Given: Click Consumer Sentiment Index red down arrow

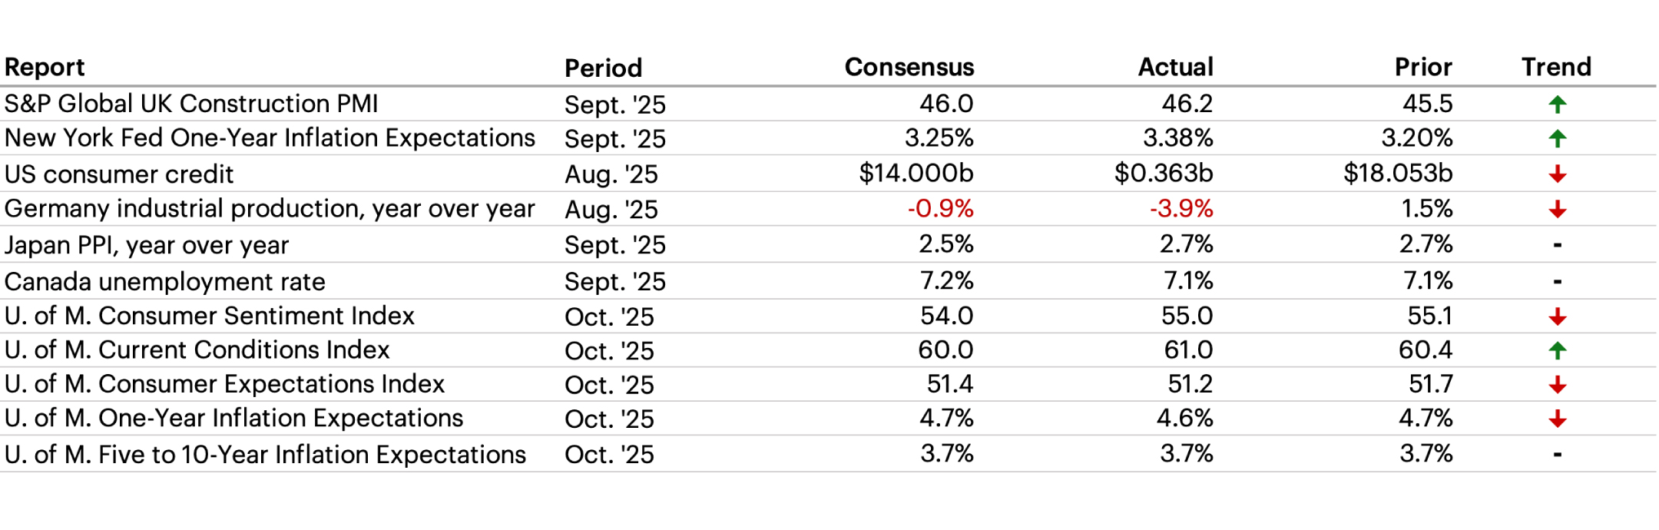Looking at the screenshot, I should click(1557, 316).
